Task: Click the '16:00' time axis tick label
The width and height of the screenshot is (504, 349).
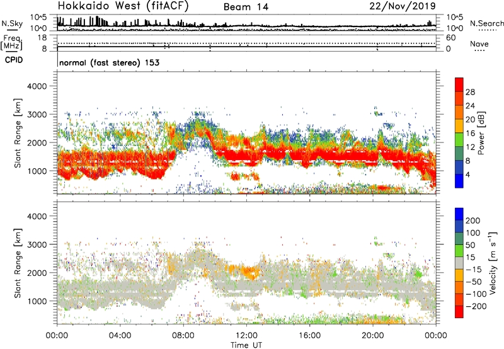Action: tap(309, 336)
